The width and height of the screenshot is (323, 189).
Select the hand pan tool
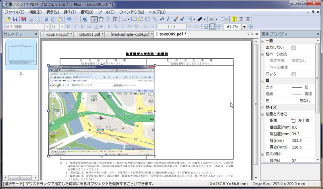101,19
